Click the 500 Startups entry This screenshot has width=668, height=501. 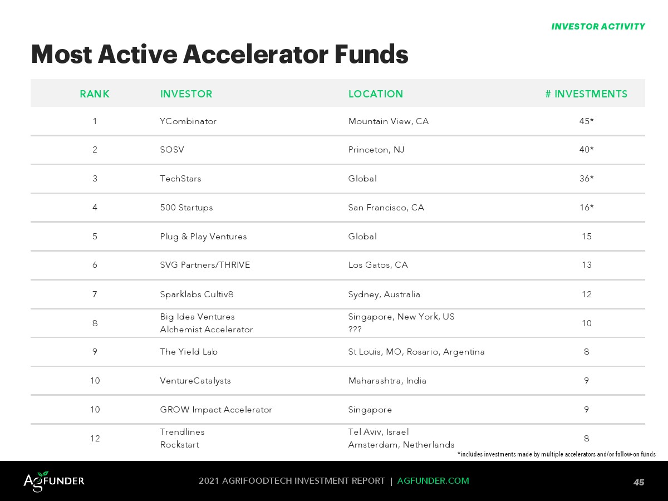[x=186, y=208]
